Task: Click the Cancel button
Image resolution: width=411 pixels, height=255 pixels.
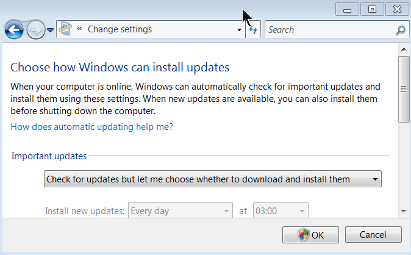Action: (x=373, y=234)
